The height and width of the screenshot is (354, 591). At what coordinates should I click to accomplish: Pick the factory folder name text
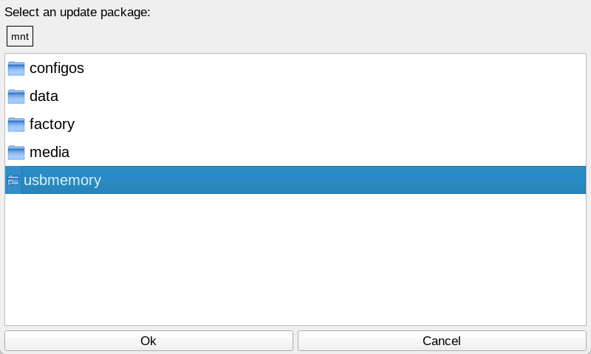(x=52, y=125)
